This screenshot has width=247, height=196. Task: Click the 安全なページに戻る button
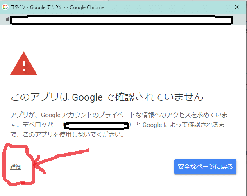pyautogui.click(x=205, y=167)
